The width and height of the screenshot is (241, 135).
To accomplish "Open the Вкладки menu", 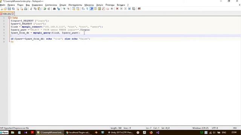I will pos(121,5).
